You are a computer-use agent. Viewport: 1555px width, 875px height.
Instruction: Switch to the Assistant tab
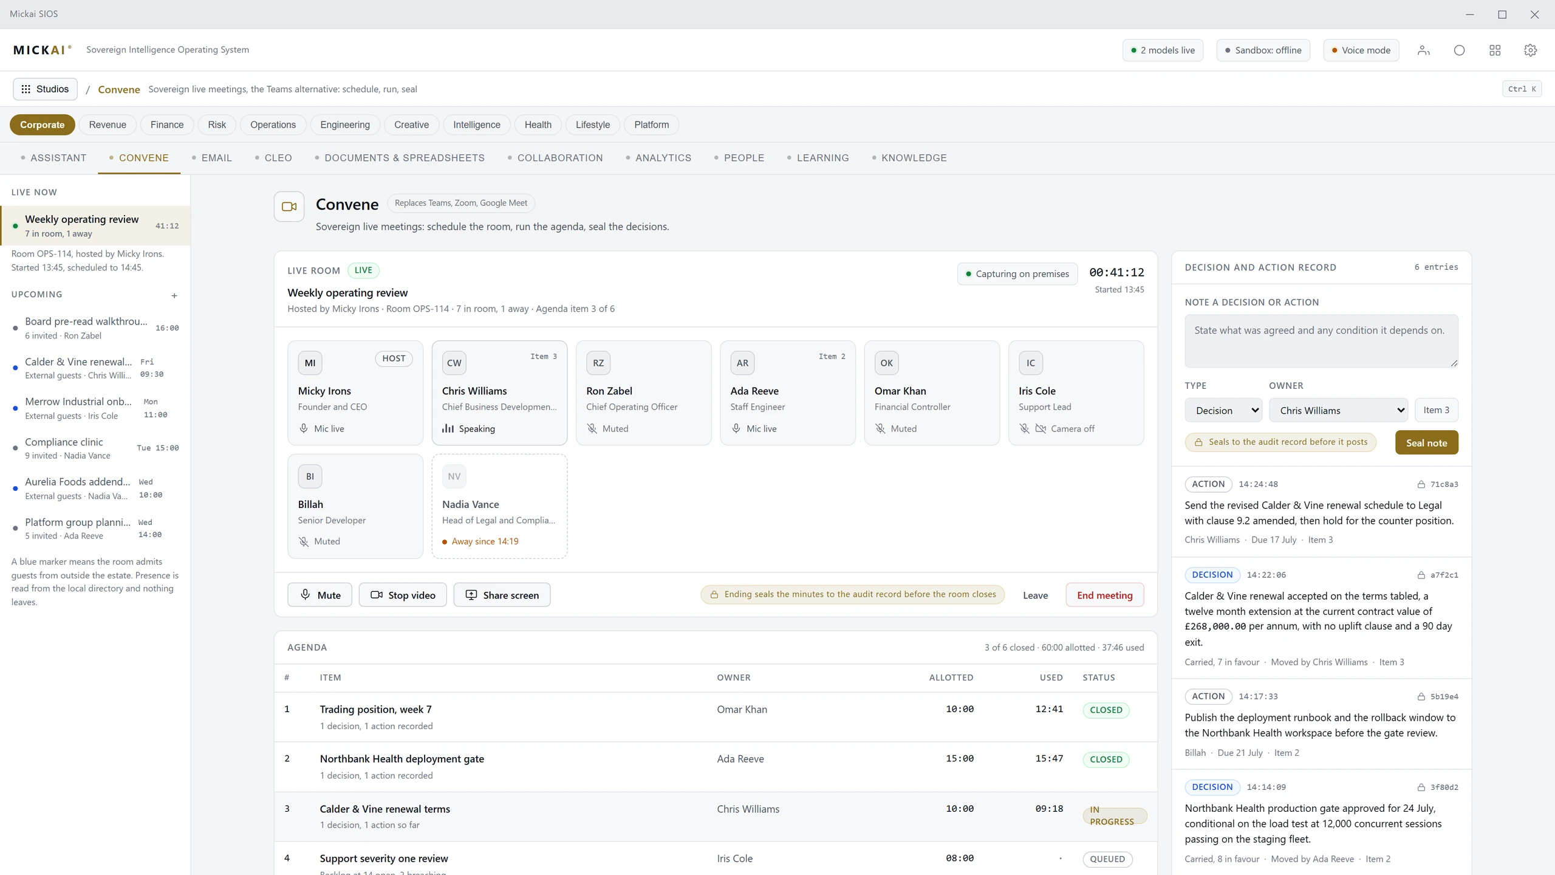(54, 158)
